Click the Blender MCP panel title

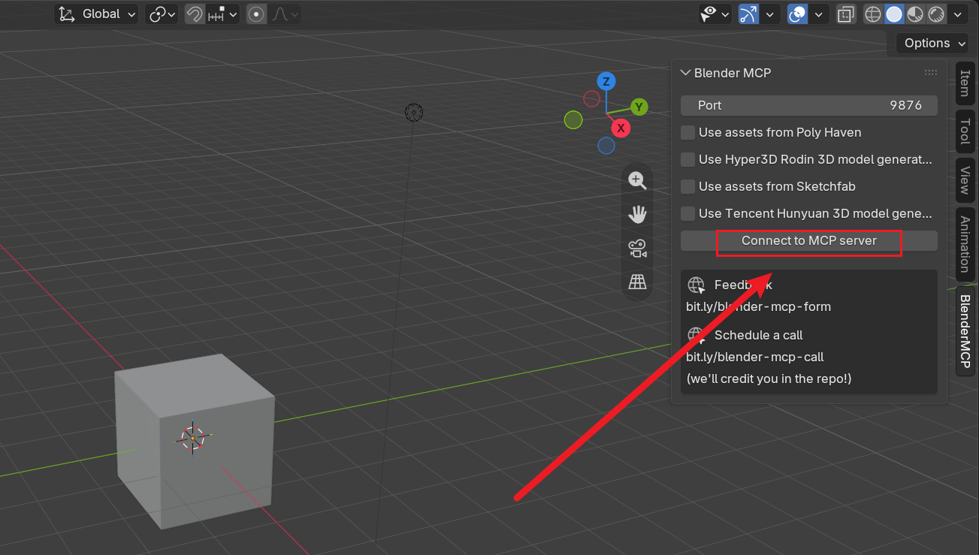733,73
